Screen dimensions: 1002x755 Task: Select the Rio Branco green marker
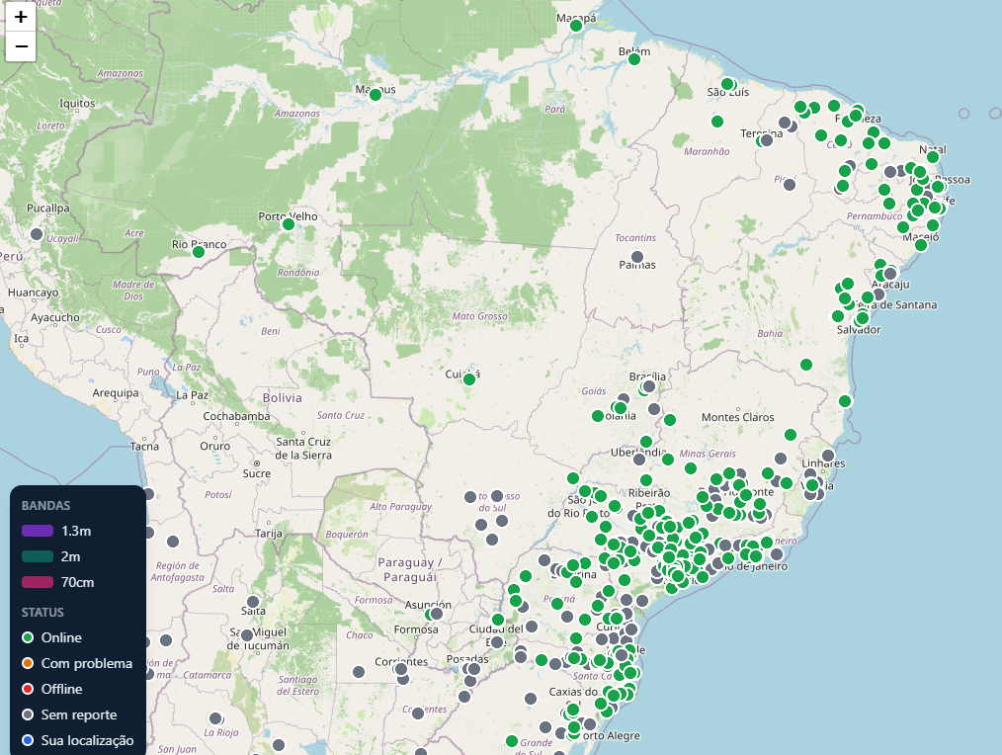pyautogui.click(x=199, y=252)
